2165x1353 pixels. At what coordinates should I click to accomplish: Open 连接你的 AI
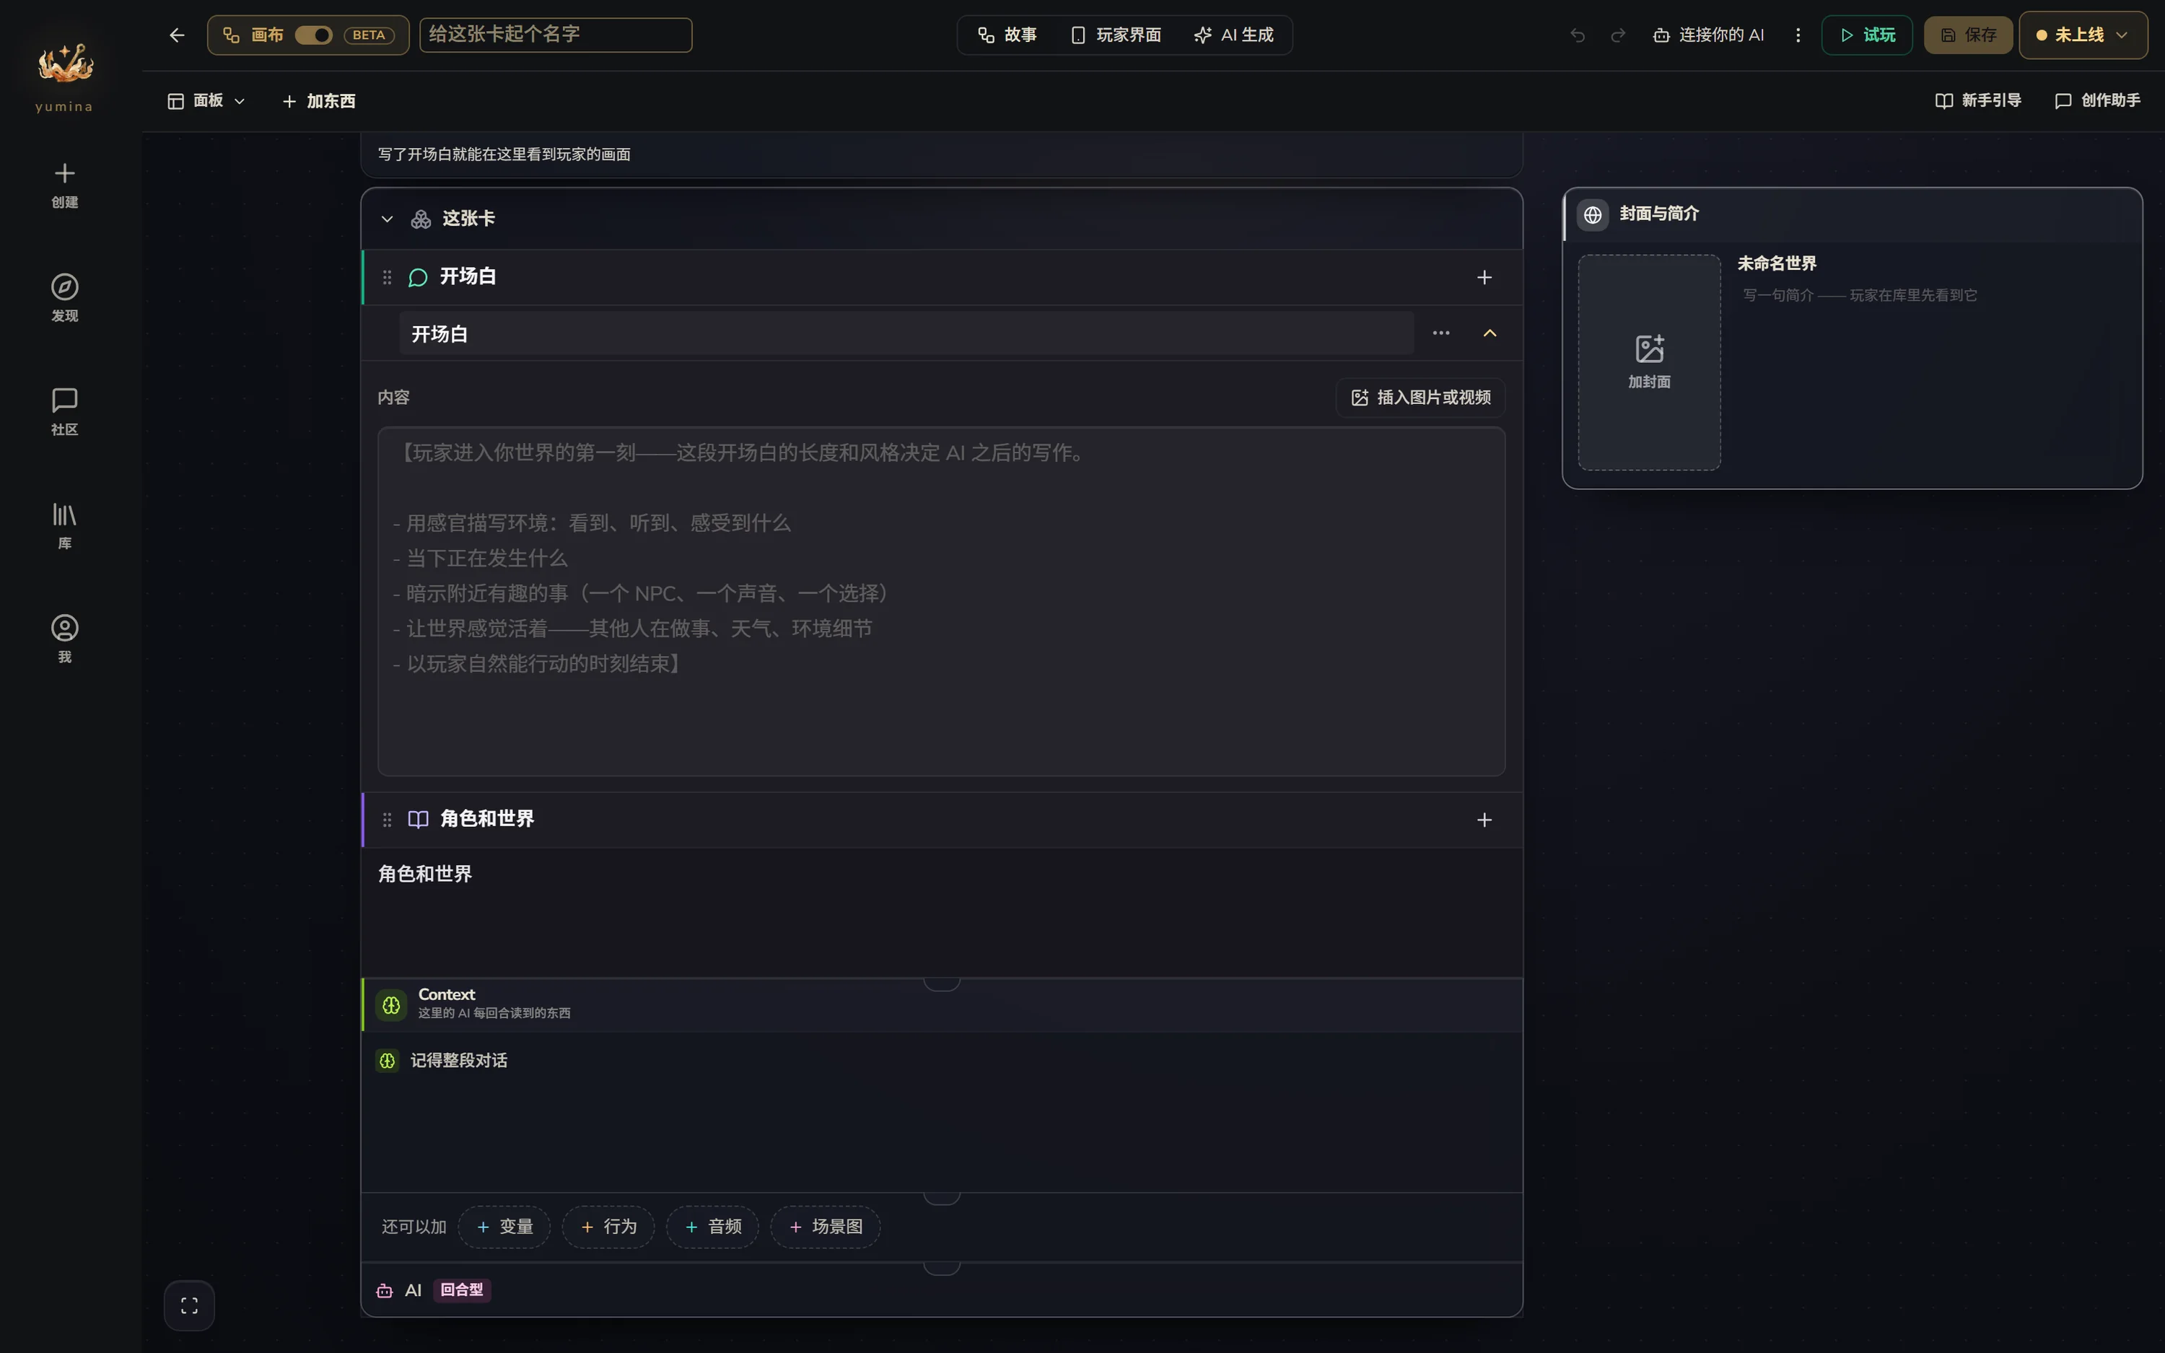point(1709,35)
